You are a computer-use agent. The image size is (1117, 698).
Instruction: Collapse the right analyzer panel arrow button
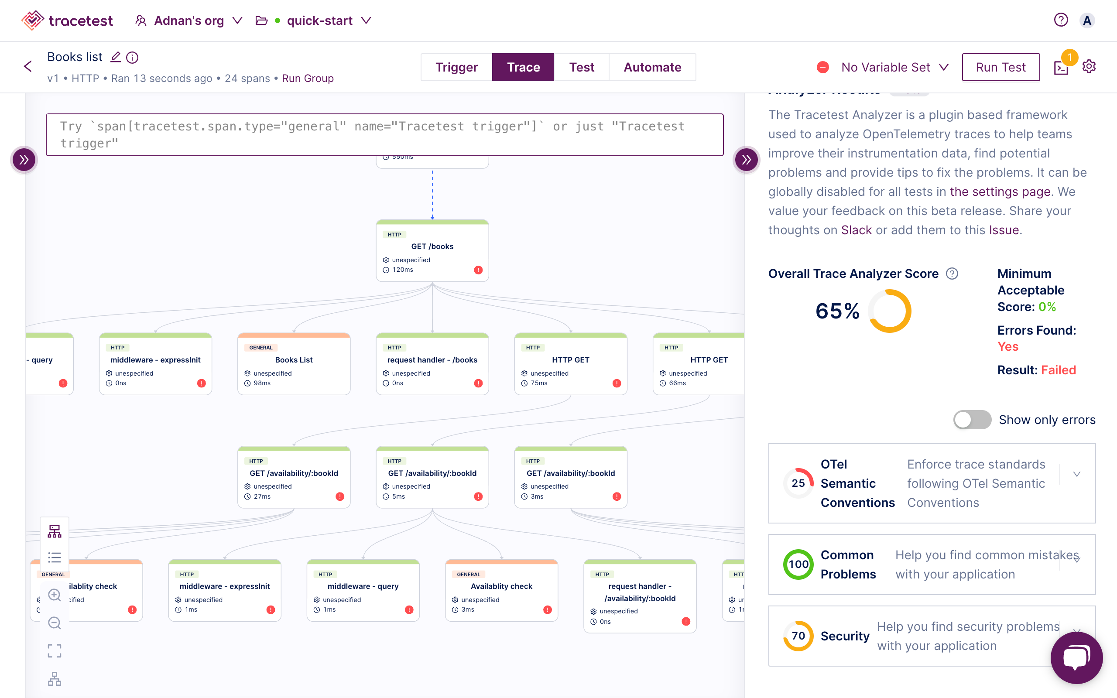tap(746, 160)
